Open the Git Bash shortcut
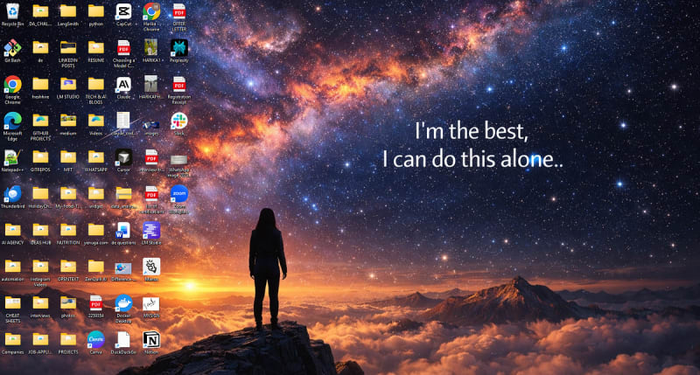 pos(12,48)
